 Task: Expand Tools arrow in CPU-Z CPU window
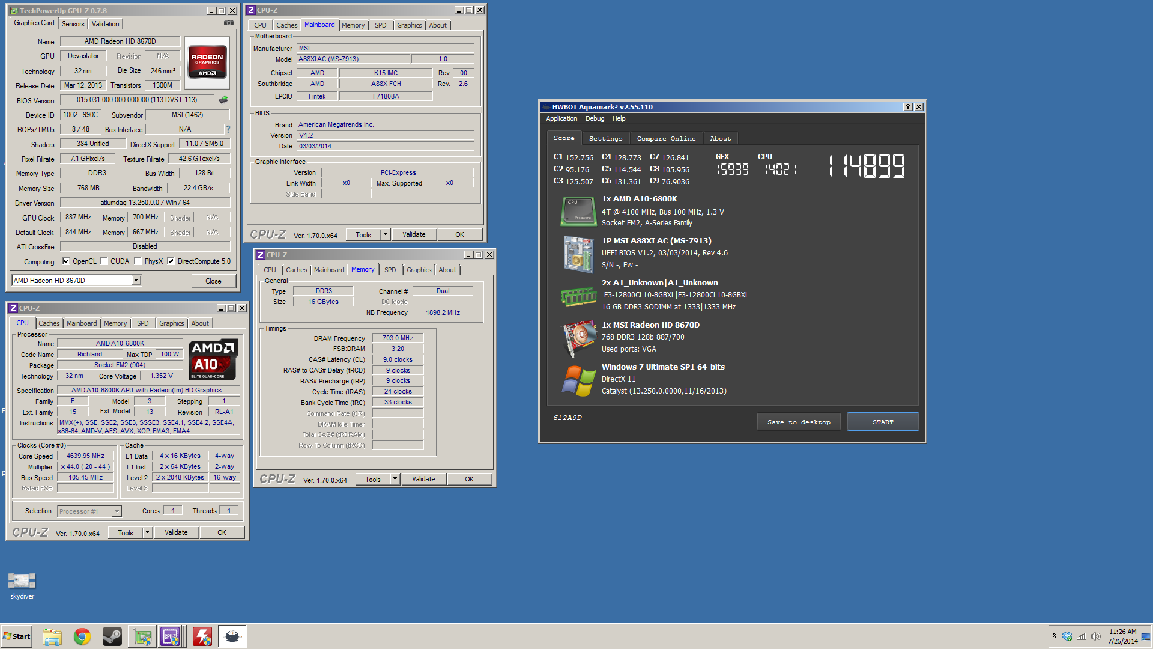click(147, 532)
